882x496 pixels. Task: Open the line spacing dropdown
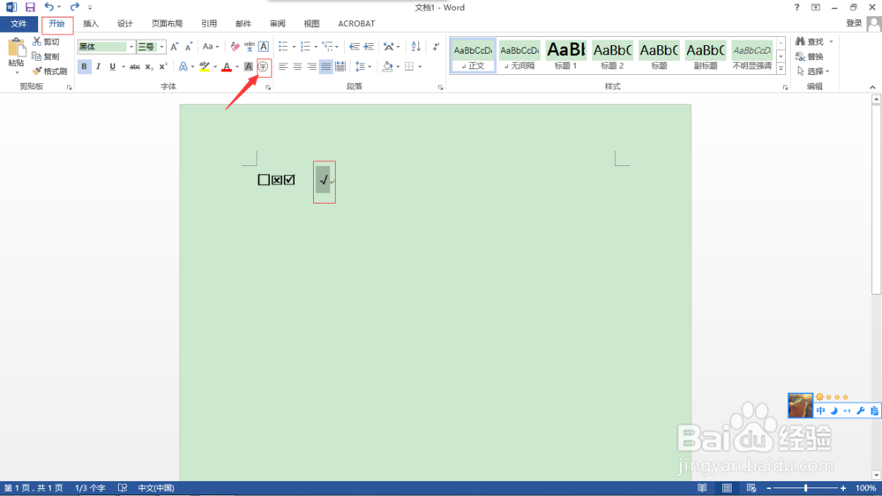[x=363, y=66]
